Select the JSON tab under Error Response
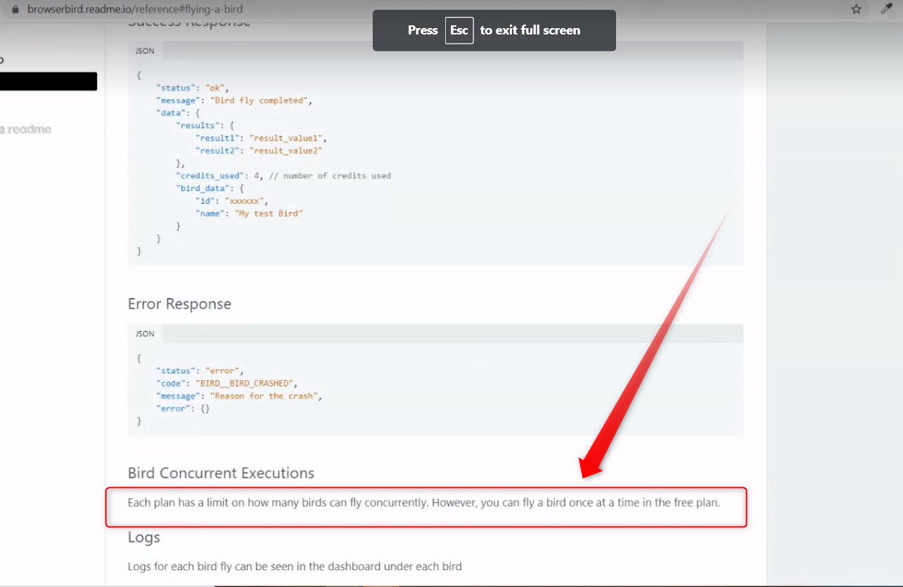The image size is (903, 587). pyautogui.click(x=145, y=333)
